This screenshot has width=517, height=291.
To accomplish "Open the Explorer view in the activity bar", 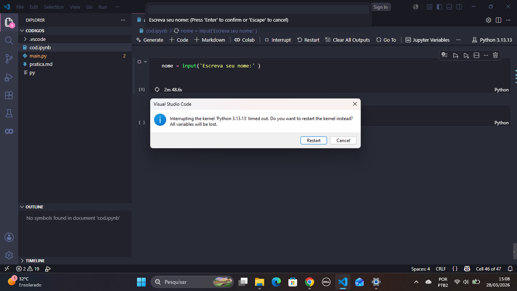I will coord(9,22).
